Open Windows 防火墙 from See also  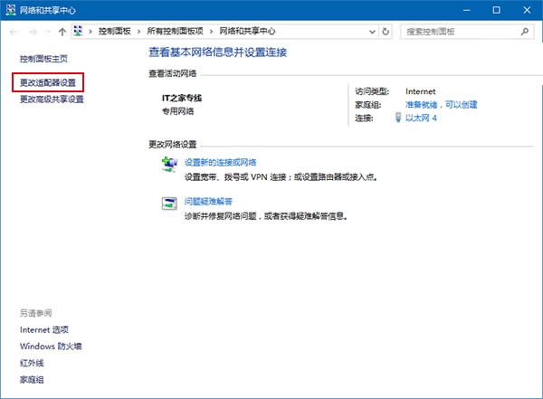click(x=51, y=347)
